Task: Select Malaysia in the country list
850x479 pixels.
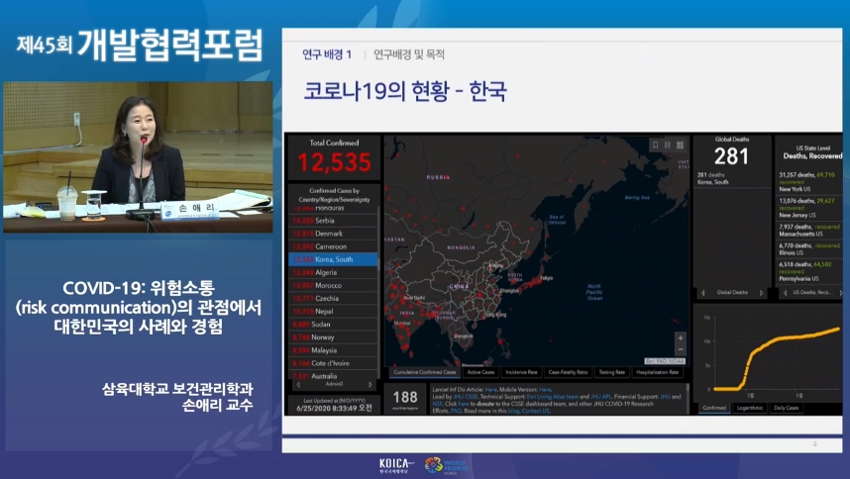Action: tap(333, 350)
